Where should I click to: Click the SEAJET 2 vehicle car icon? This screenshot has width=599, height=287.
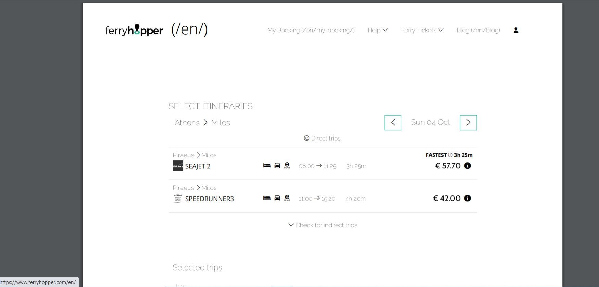click(277, 166)
